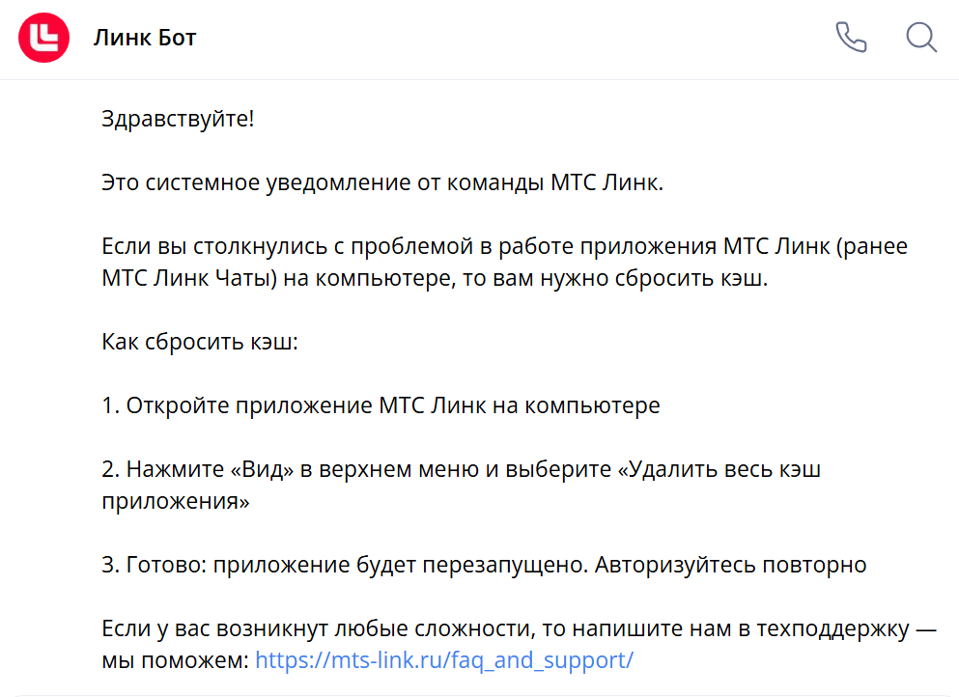Select step 3 starting with "Готово"

[x=484, y=565]
